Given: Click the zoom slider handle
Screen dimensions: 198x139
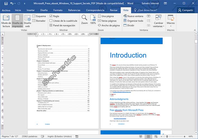Looking at the screenshot, I should coord(167,137).
